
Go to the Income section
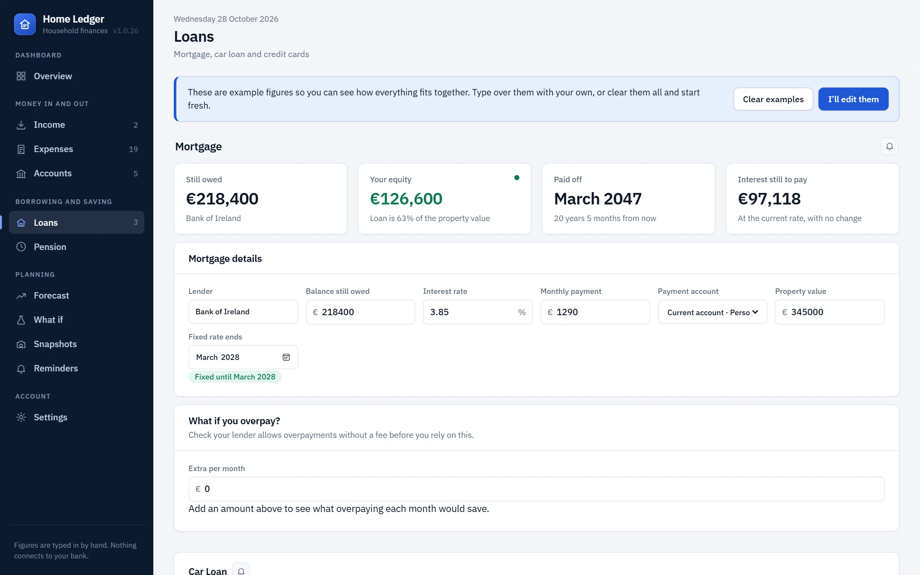click(x=77, y=125)
